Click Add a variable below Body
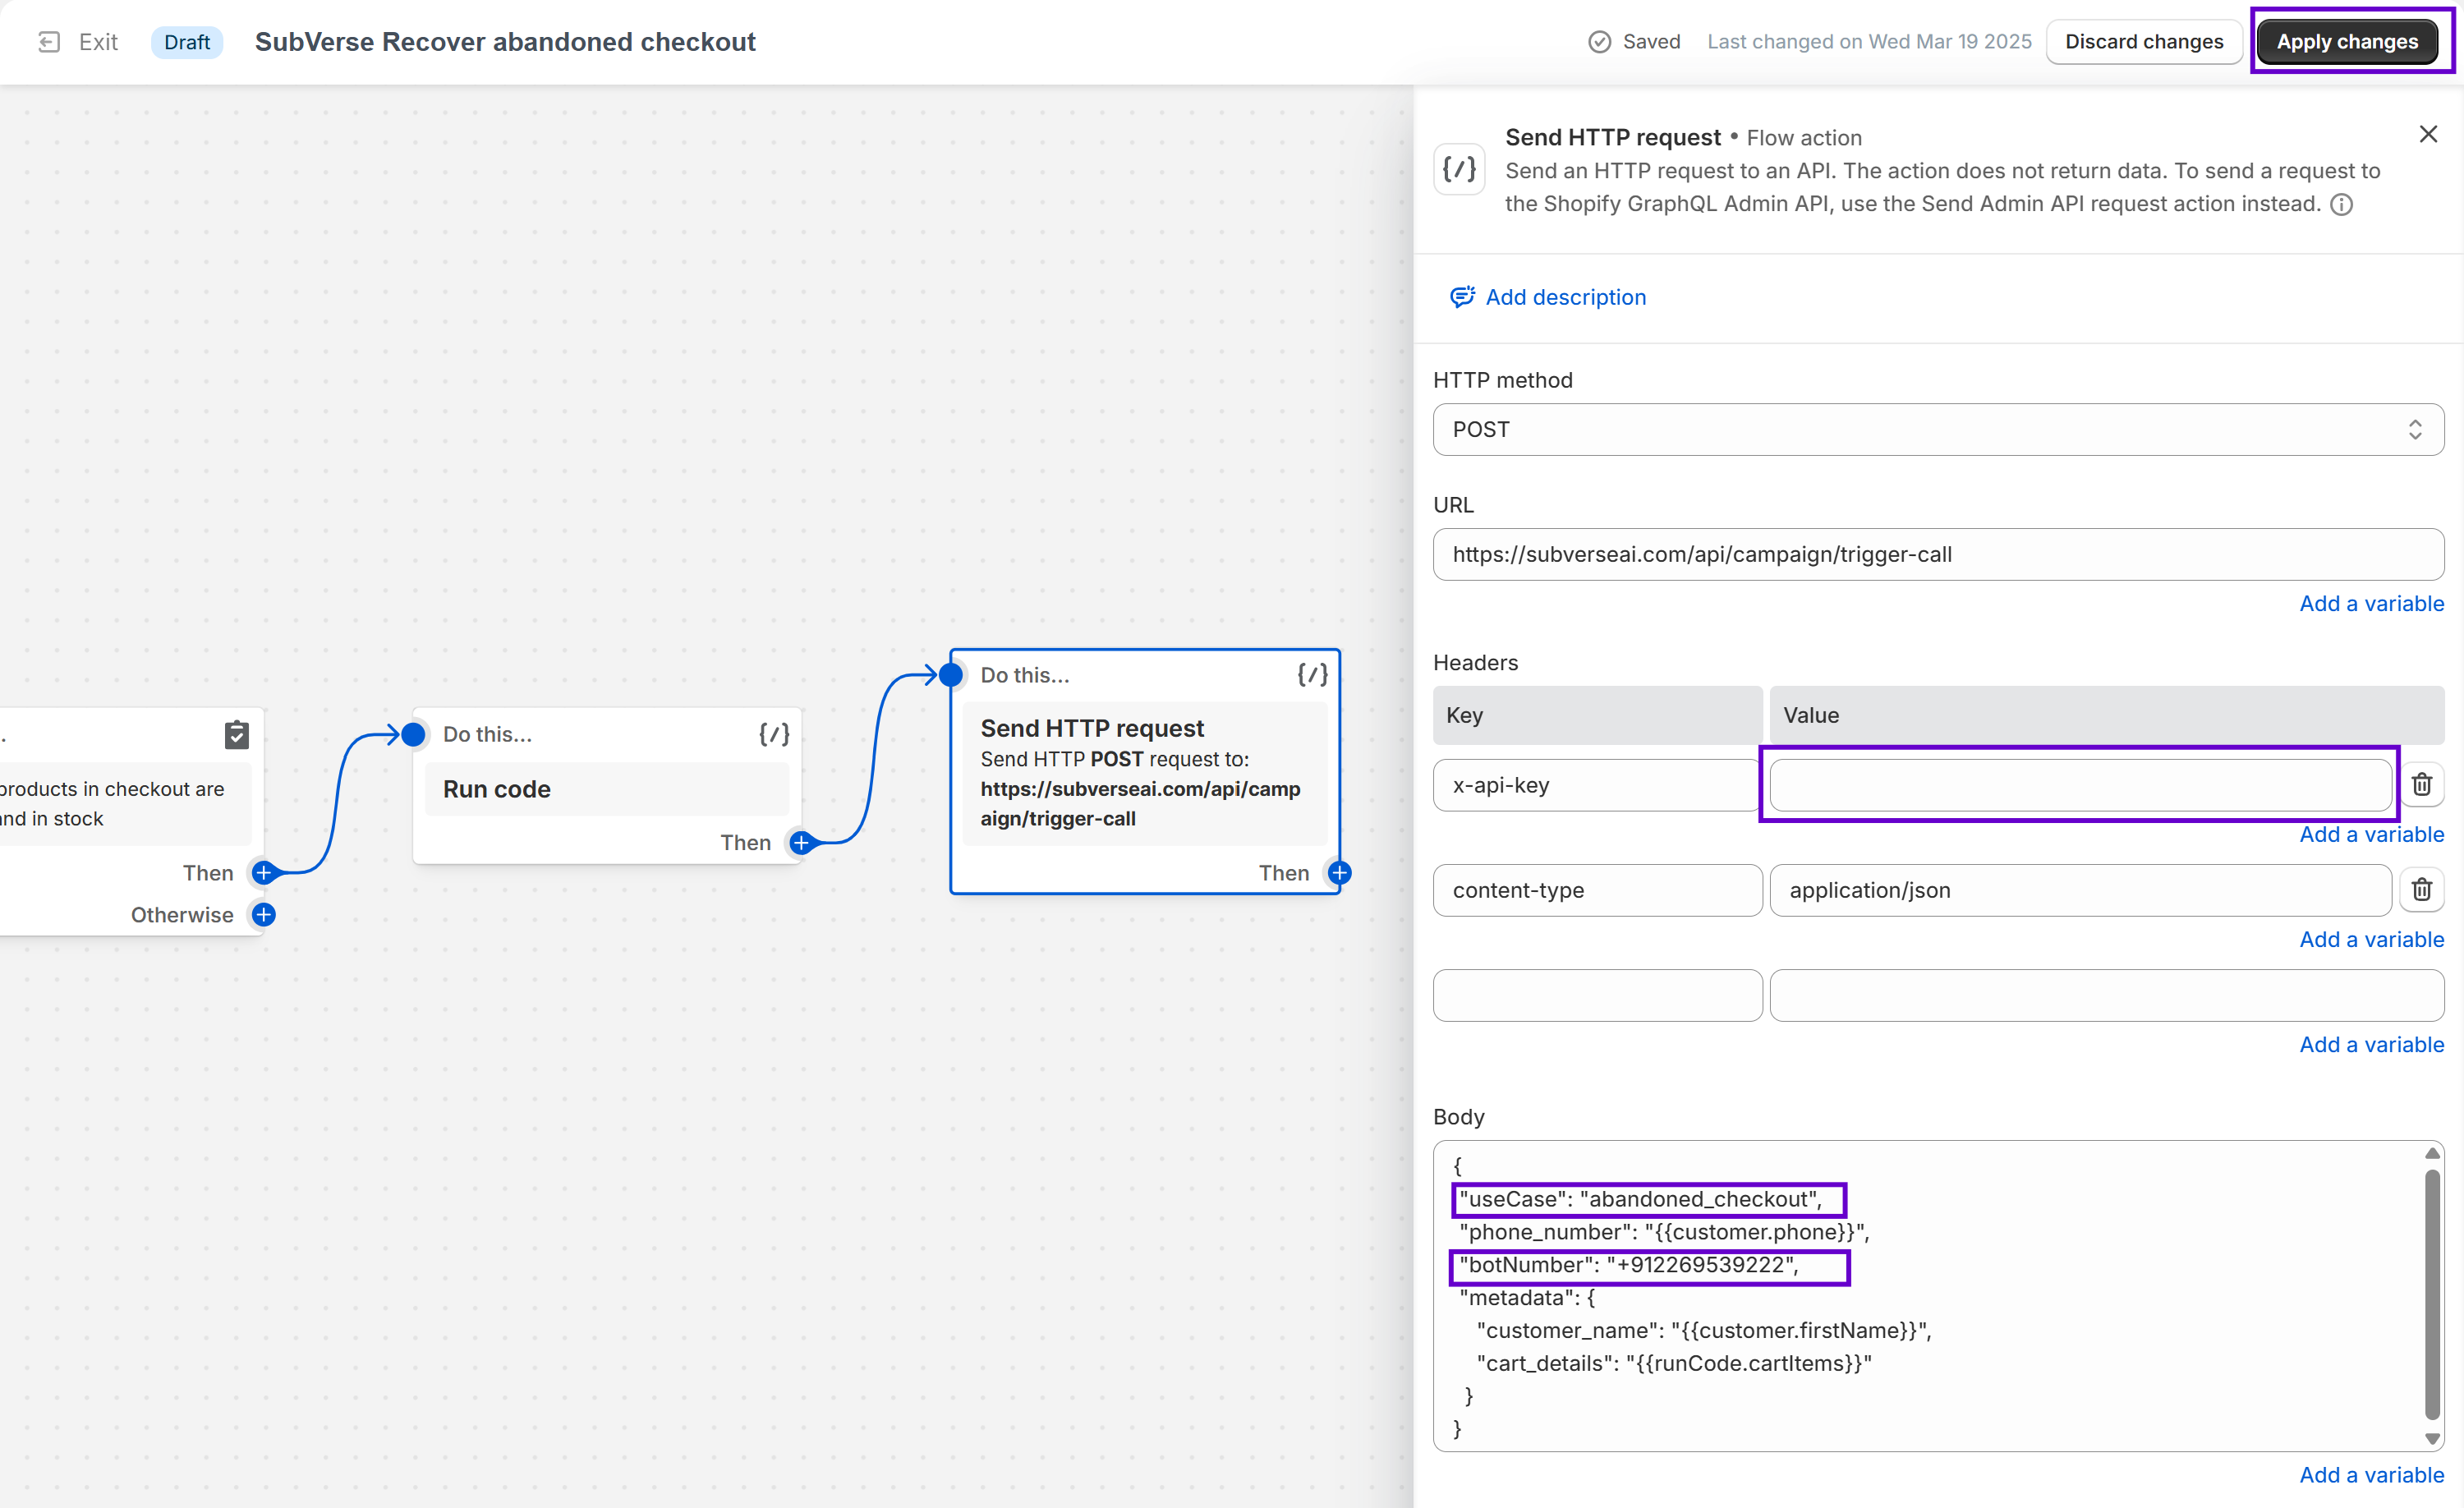Image resolution: width=2464 pixels, height=1508 pixels. tap(2371, 1475)
